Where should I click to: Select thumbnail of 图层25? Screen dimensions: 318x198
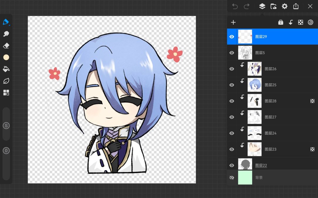pos(254,85)
